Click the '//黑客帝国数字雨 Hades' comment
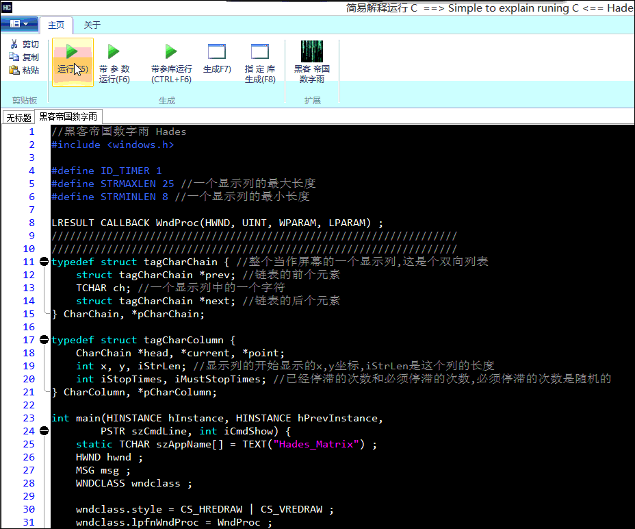The height and width of the screenshot is (529, 635). coord(118,132)
